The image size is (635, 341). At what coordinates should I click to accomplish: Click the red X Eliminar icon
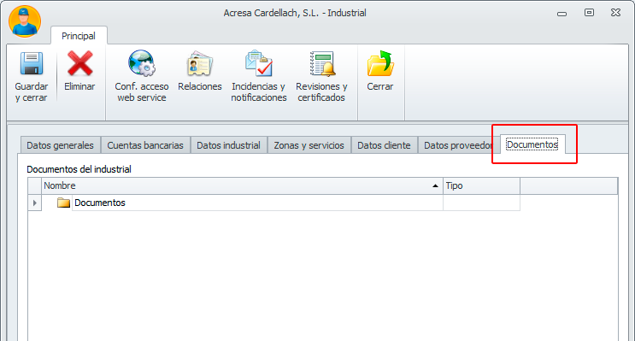tap(79, 63)
